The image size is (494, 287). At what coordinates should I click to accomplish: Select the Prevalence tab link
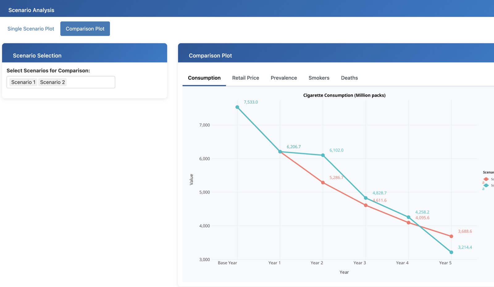(x=283, y=78)
